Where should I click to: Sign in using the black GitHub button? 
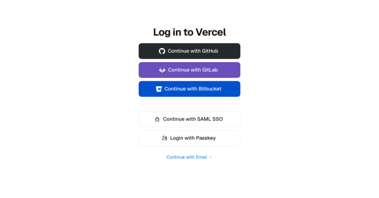click(189, 51)
